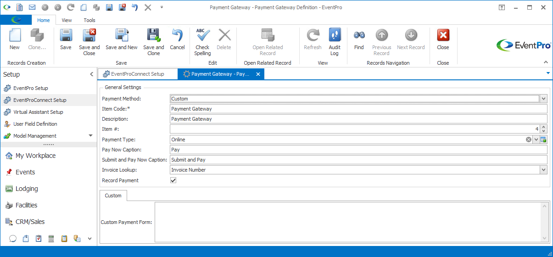This screenshot has height=257, width=553.
Task: Switch to the Tools ribbon tab
Action: tap(89, 20)
